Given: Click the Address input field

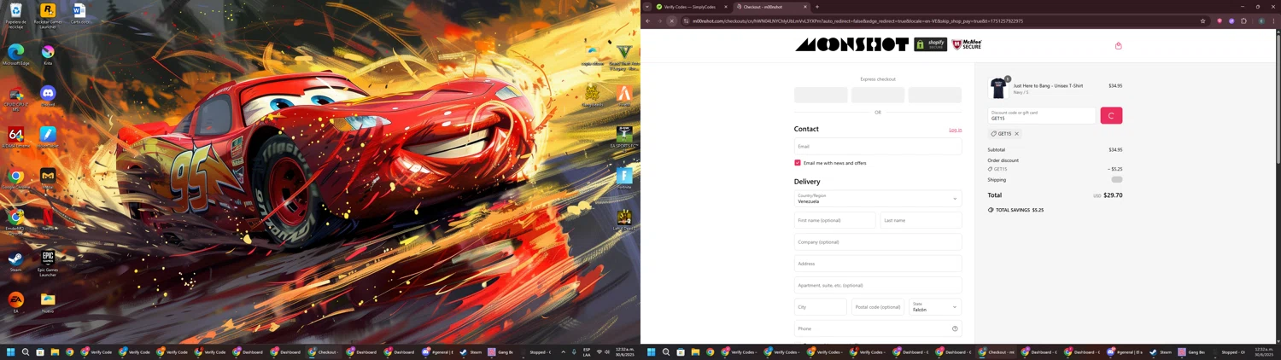Looking at the screenshot, I should pos(878,264).
